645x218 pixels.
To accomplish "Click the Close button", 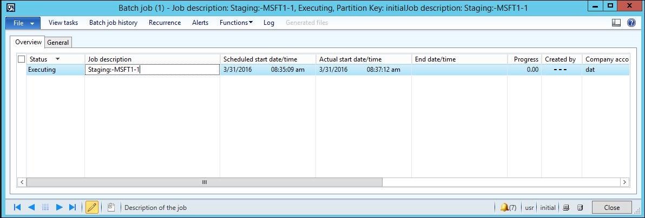I will tap(611, 207).
